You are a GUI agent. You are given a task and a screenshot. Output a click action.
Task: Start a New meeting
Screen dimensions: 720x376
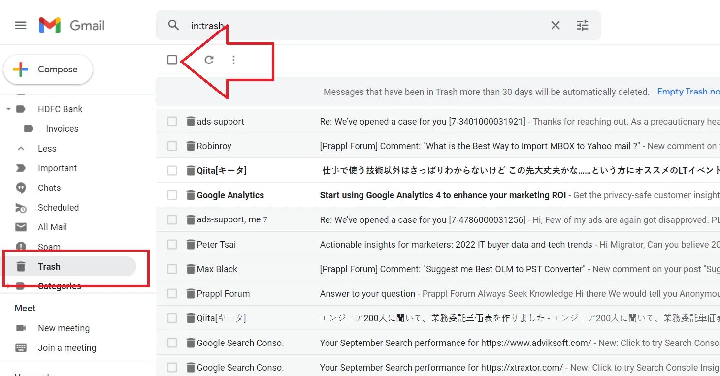coord(64,328)
